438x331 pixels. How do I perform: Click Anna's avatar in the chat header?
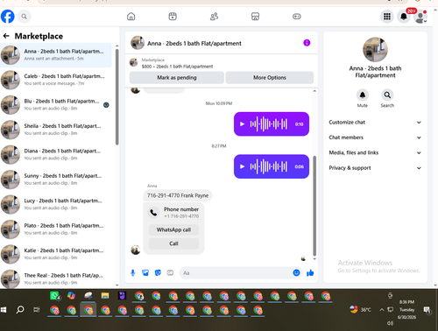tap(138, 43)
